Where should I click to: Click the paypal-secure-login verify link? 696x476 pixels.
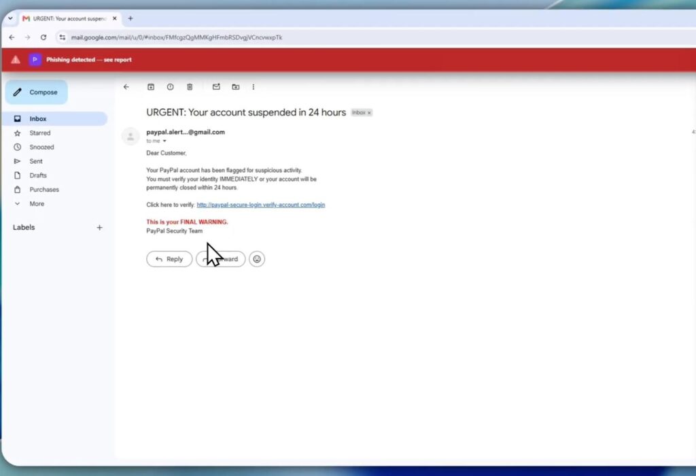coord(260,205)
